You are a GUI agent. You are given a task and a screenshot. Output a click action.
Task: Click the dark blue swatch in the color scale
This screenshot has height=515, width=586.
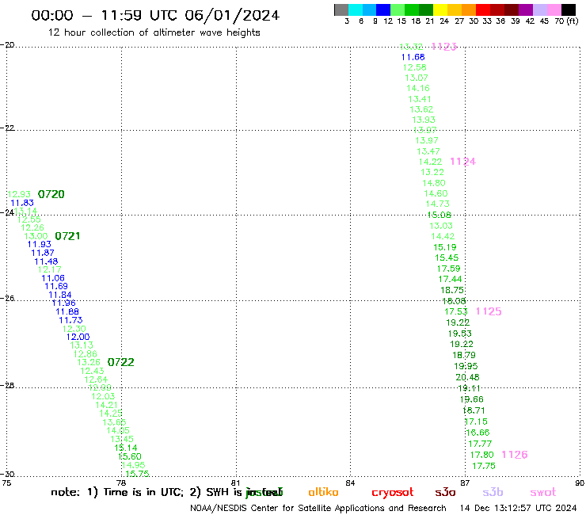383,10
